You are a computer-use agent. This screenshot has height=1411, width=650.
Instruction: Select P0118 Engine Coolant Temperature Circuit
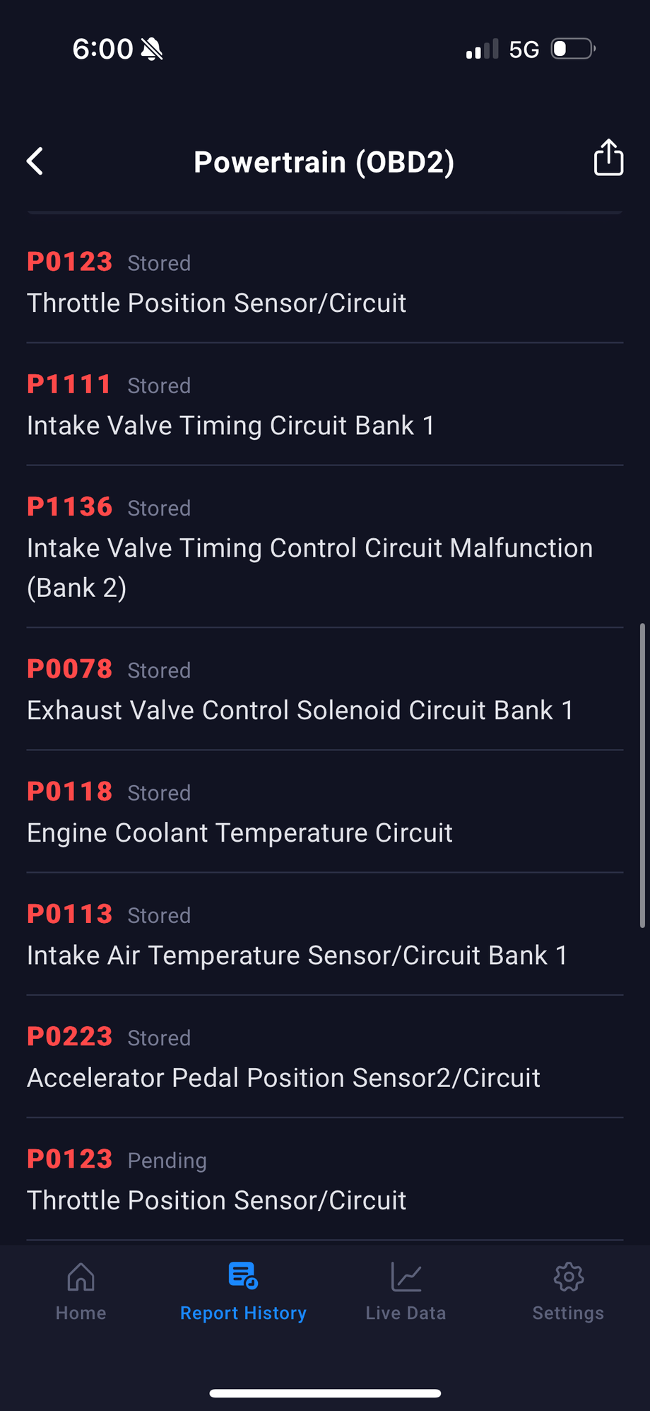click(325, 811)
